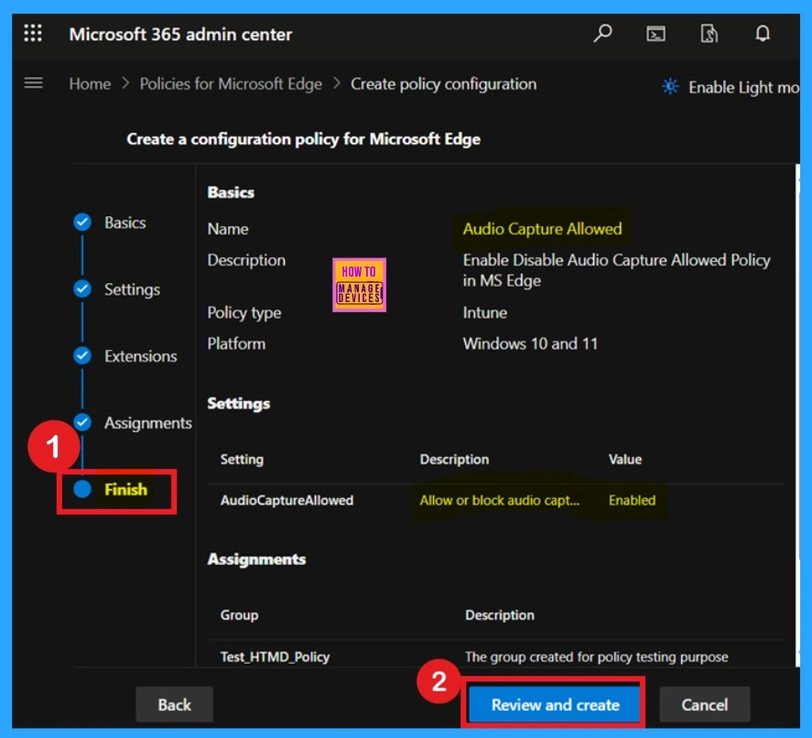Open the document feedback icon in header

709,34
